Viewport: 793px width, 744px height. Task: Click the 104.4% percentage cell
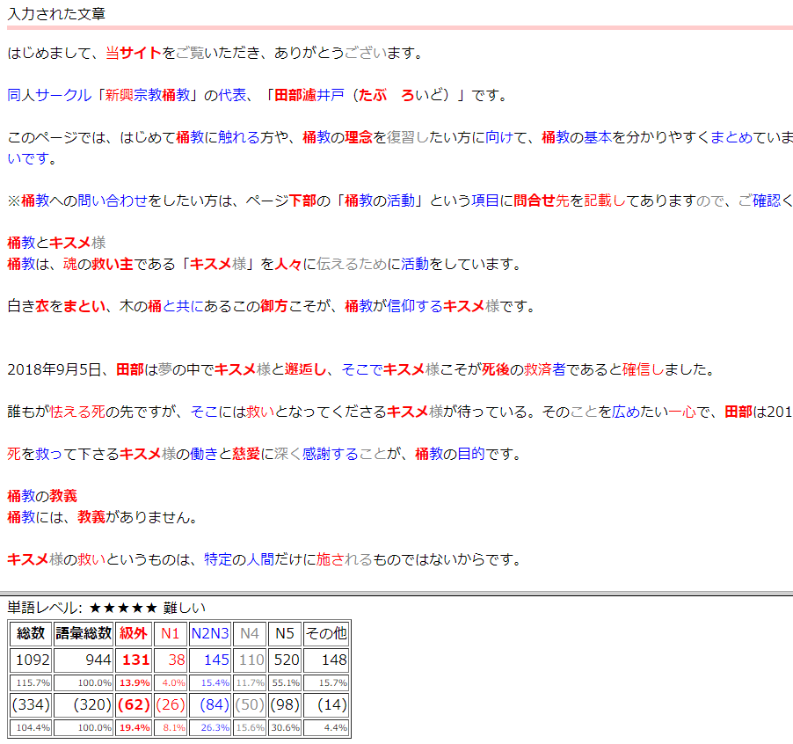(31, 728)
